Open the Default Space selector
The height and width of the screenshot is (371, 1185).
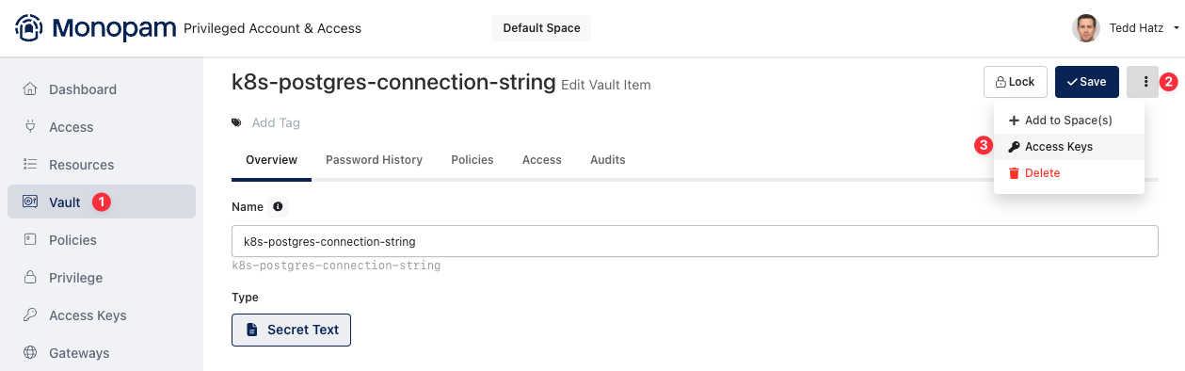click(x=542, y=28)
